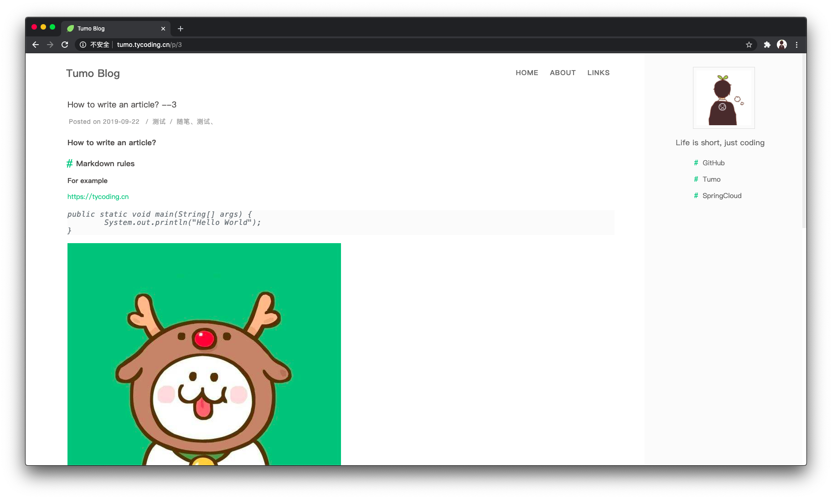The image size is (832, 499).
Task: Follow the https://tycoding.cn link
Action: [98, 197]
